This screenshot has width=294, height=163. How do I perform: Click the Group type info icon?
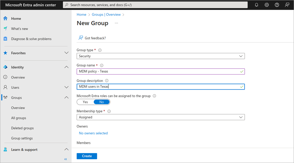coord(100,50)
